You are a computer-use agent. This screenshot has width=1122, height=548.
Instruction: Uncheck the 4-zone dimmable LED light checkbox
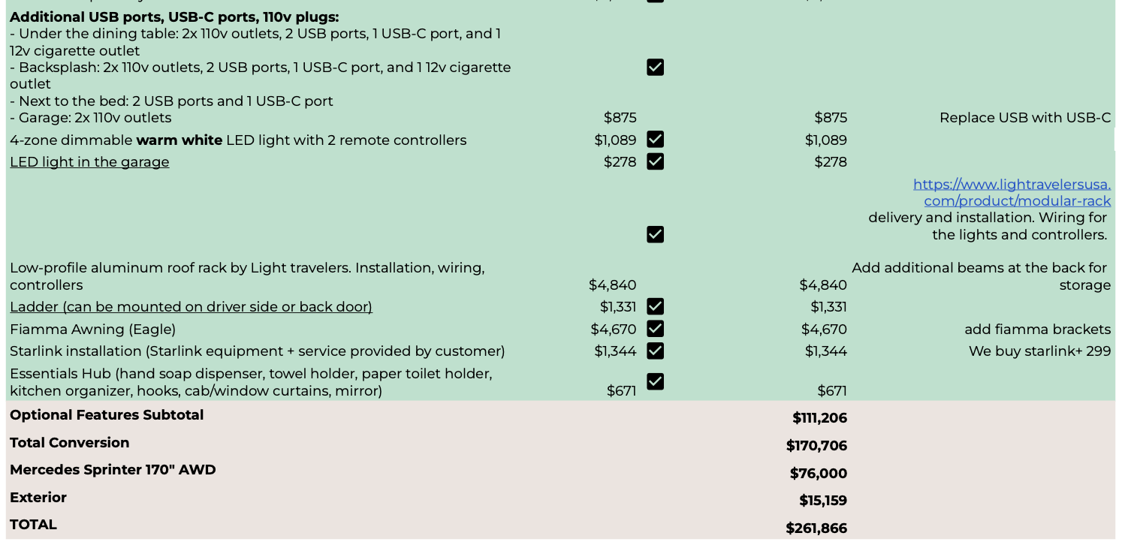pos(655,140)
